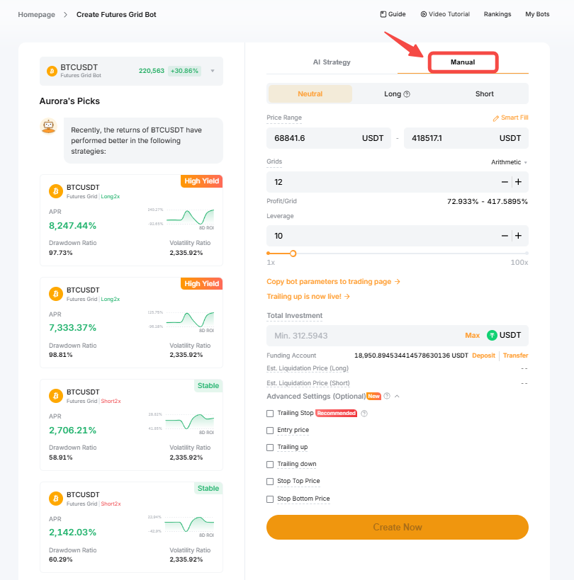Click the plus icon for Grids
574x580 pixels.
pyautogui.click(x=518, y=182)
